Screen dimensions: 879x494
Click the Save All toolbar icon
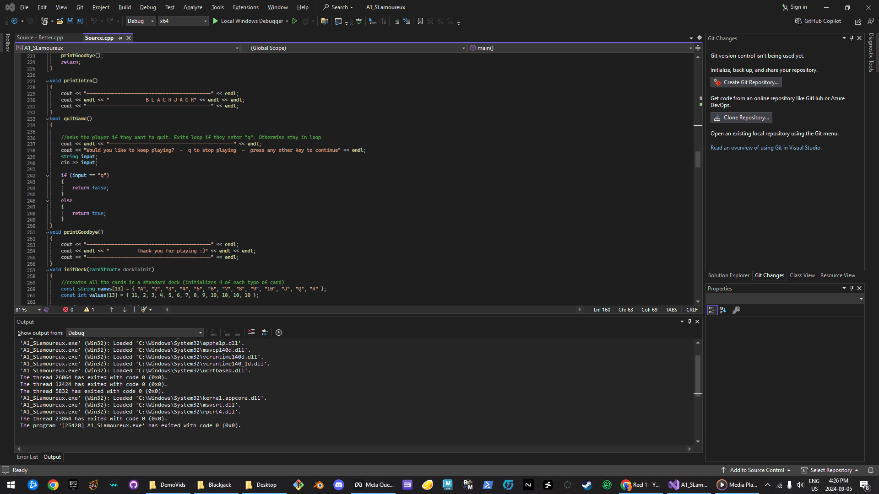tap(80, 21)
